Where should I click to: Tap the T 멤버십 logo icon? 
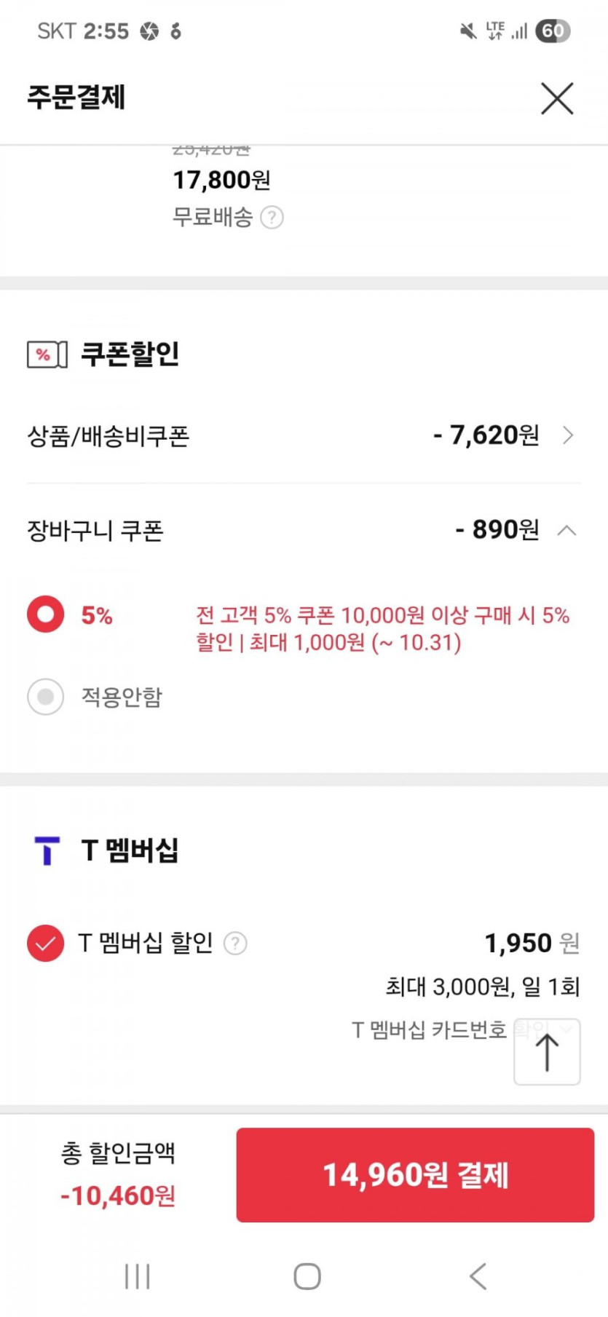[47, 850]
